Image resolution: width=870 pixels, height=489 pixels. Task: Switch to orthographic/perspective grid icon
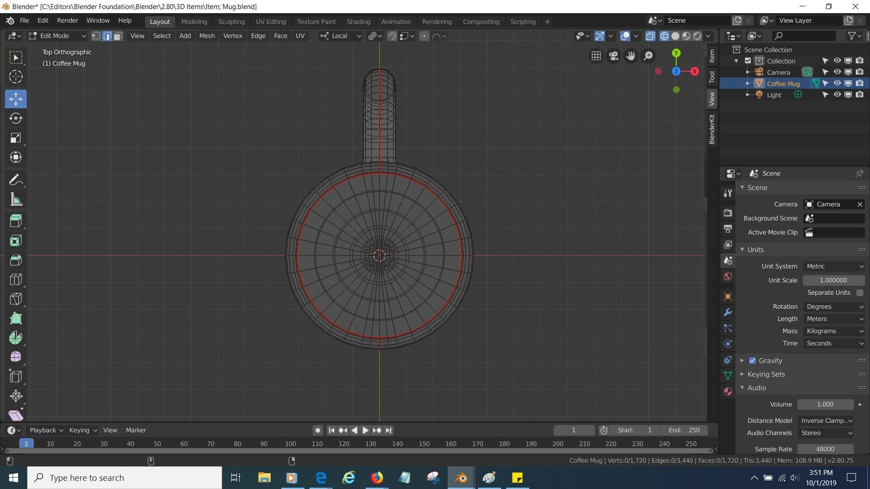point(596,56)
